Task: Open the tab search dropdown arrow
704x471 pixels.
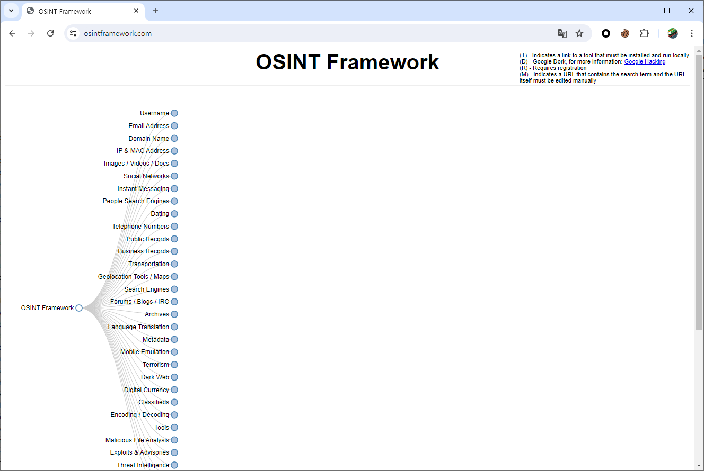Action: 11,11
